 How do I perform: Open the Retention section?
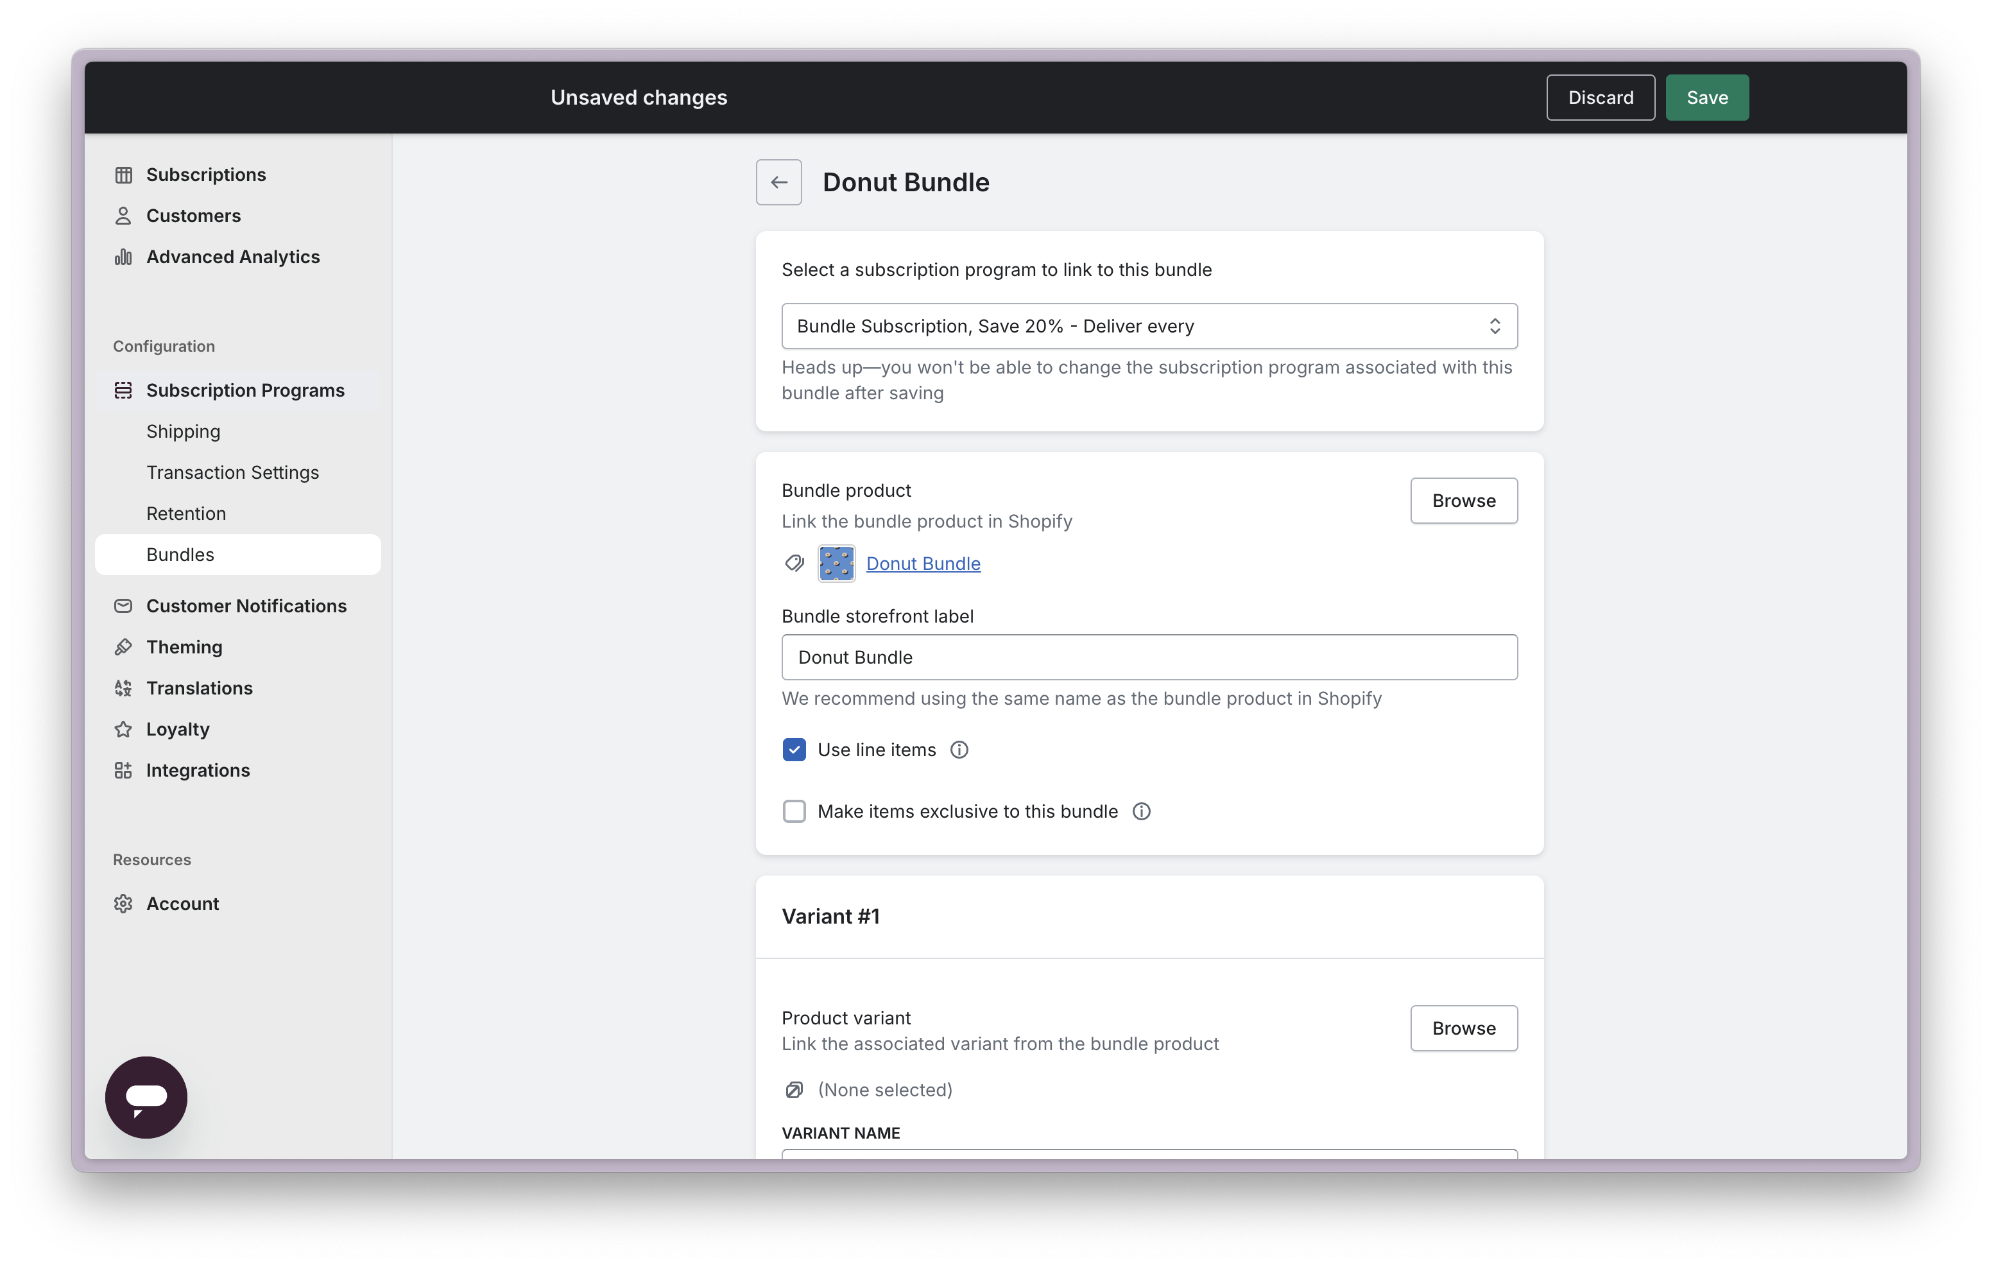click(186, 513)
